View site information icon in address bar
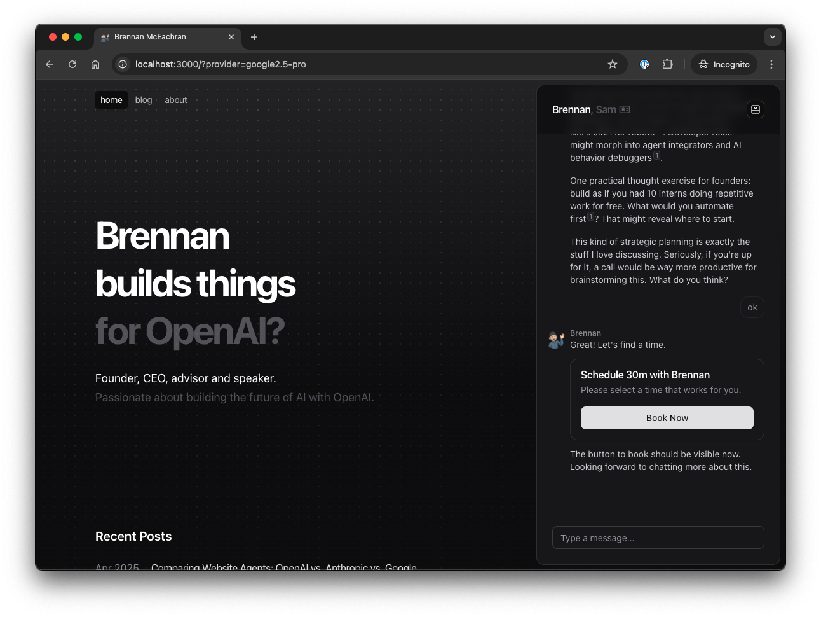Screen dimensions: 821x617 tap(123, 64)
